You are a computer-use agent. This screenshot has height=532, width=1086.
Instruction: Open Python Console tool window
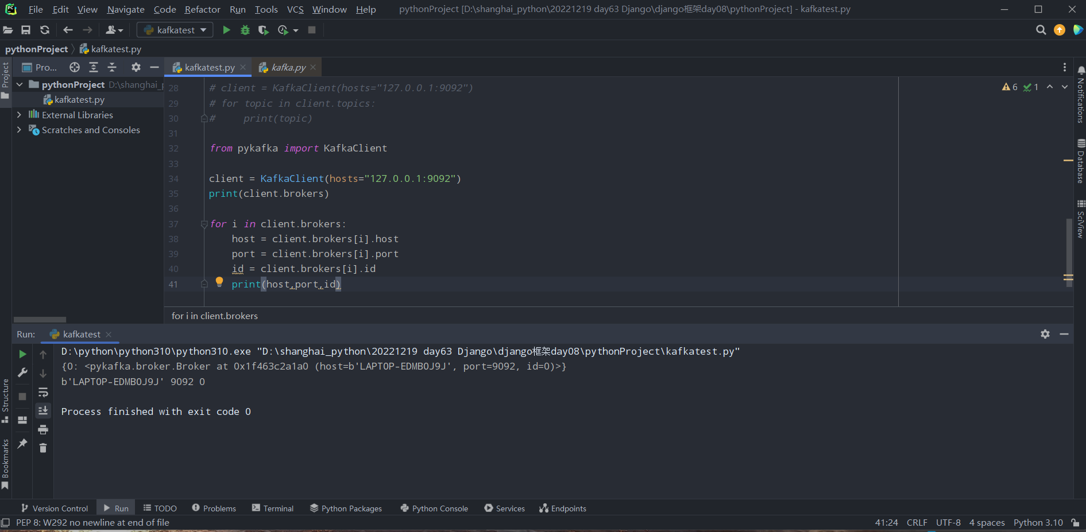click(x=434, y=508)
